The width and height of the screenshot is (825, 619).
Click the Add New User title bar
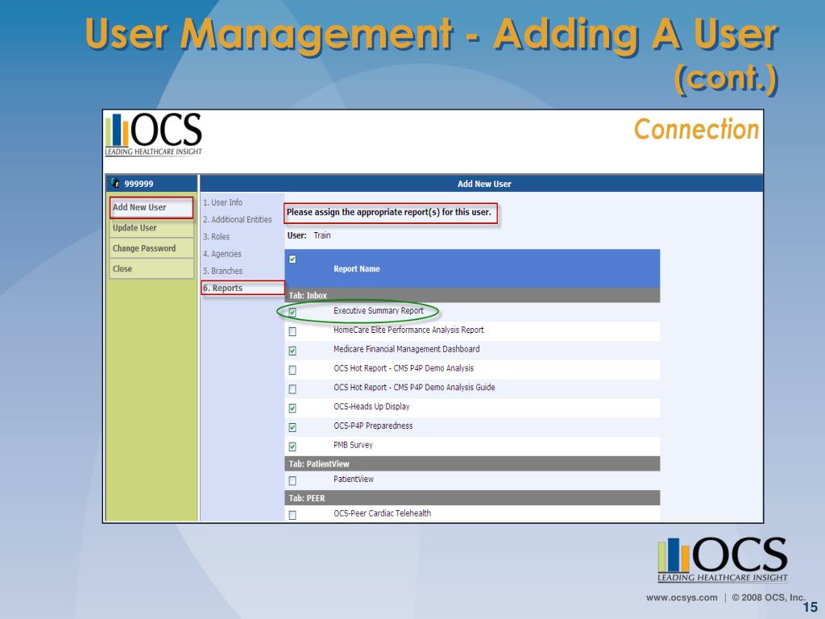(x=482, y=184)
